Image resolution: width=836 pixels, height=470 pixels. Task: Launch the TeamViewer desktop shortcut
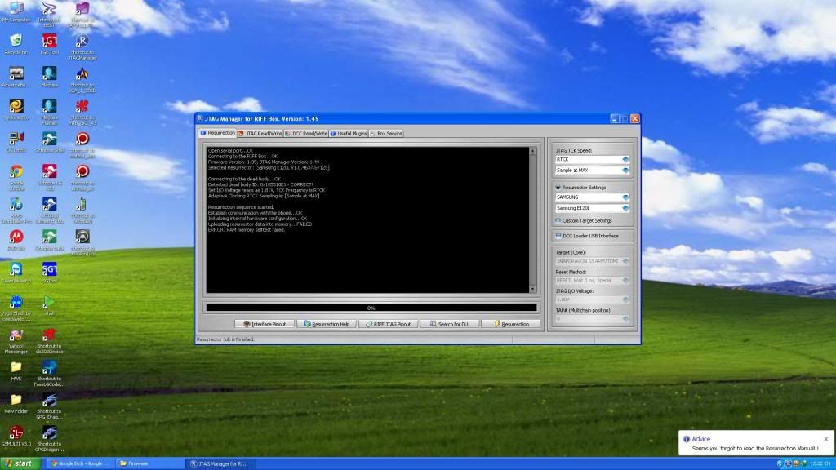pos(16,272)
